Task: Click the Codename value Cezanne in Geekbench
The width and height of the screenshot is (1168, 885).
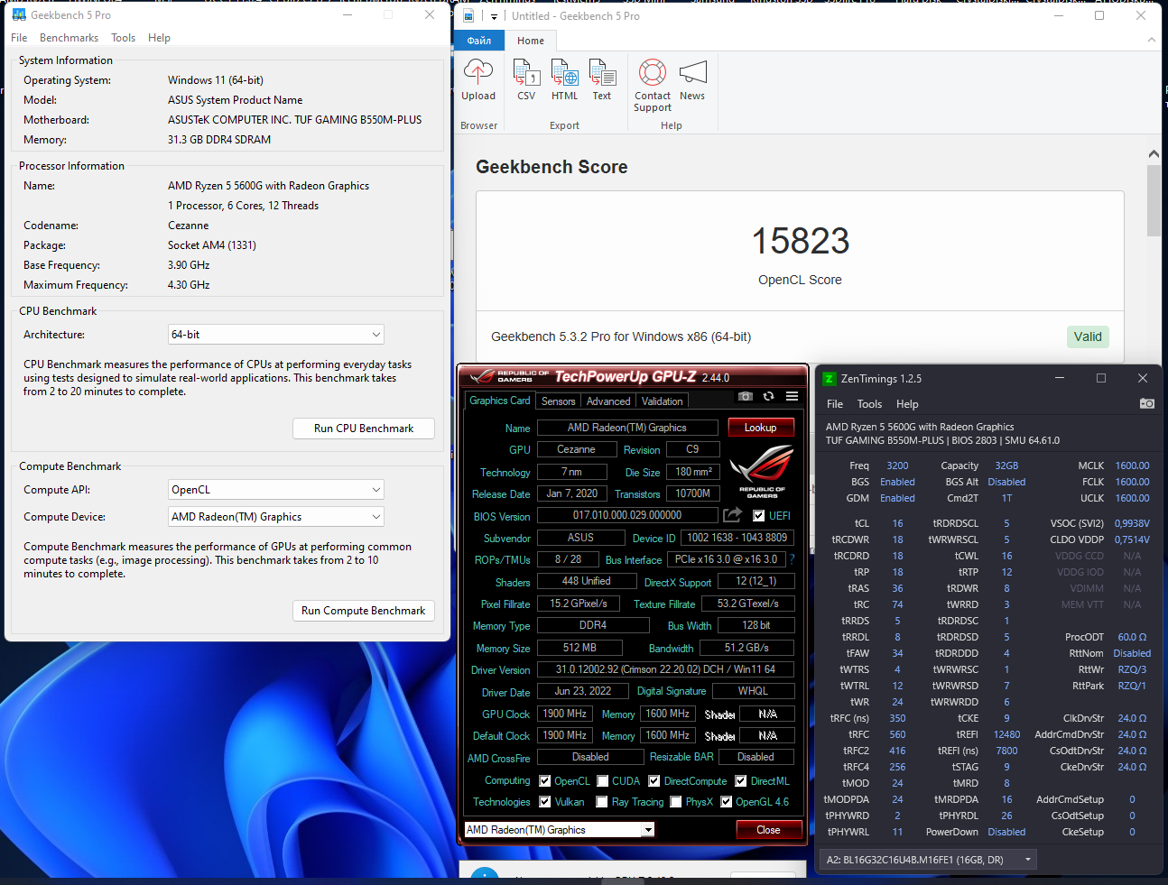Action: (189, 226)
